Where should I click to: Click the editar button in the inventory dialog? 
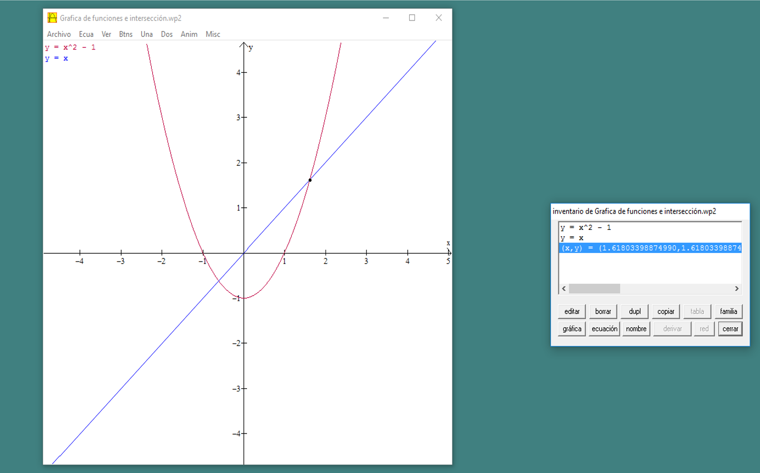[571, 311]
